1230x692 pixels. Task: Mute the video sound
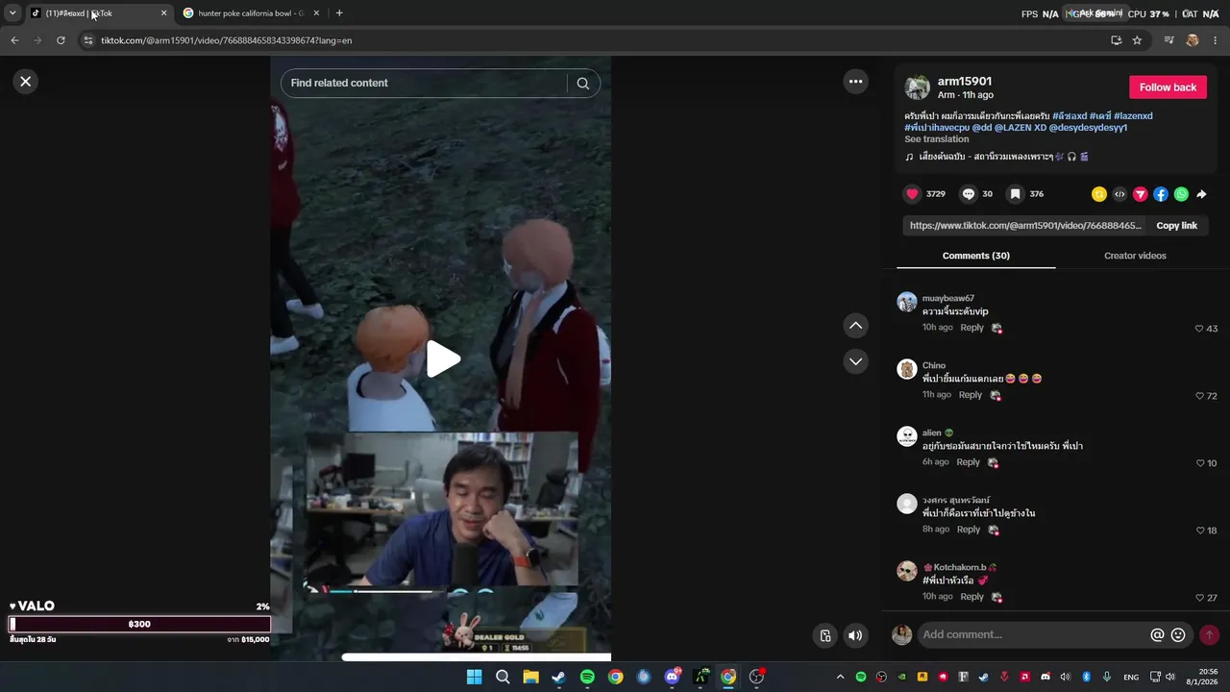click(855, 635)
